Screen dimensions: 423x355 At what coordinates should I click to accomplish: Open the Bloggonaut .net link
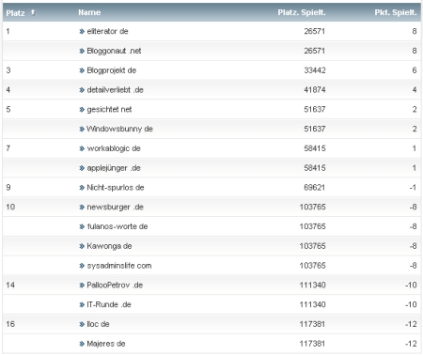tap(114, 51)
